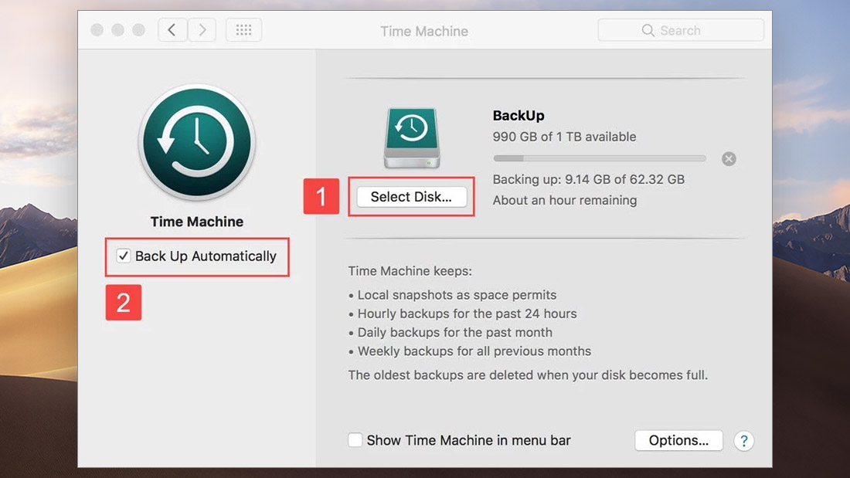
Task: Click the red close window button
Action: [97, 30]
